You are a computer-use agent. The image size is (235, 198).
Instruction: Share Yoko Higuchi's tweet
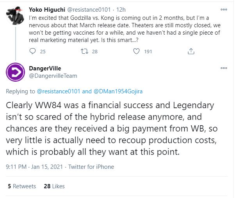[x=191, y=51]
